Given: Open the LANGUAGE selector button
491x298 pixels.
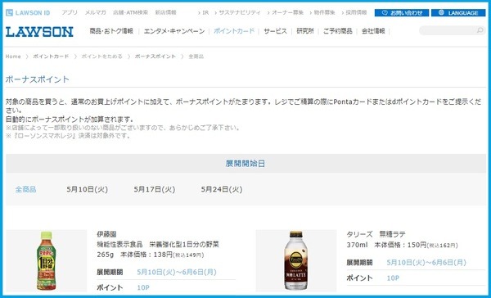Looking at the screenshot, I should pyautogui.click(x=458, y=13).
